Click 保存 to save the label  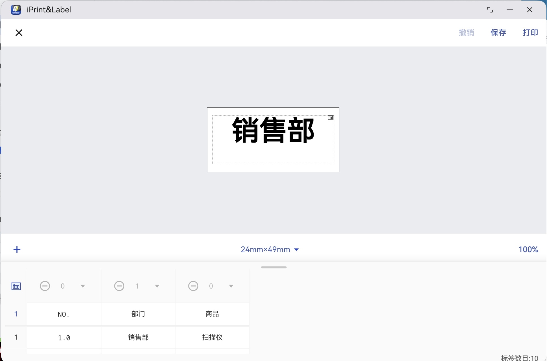click(x=498, y=33)
